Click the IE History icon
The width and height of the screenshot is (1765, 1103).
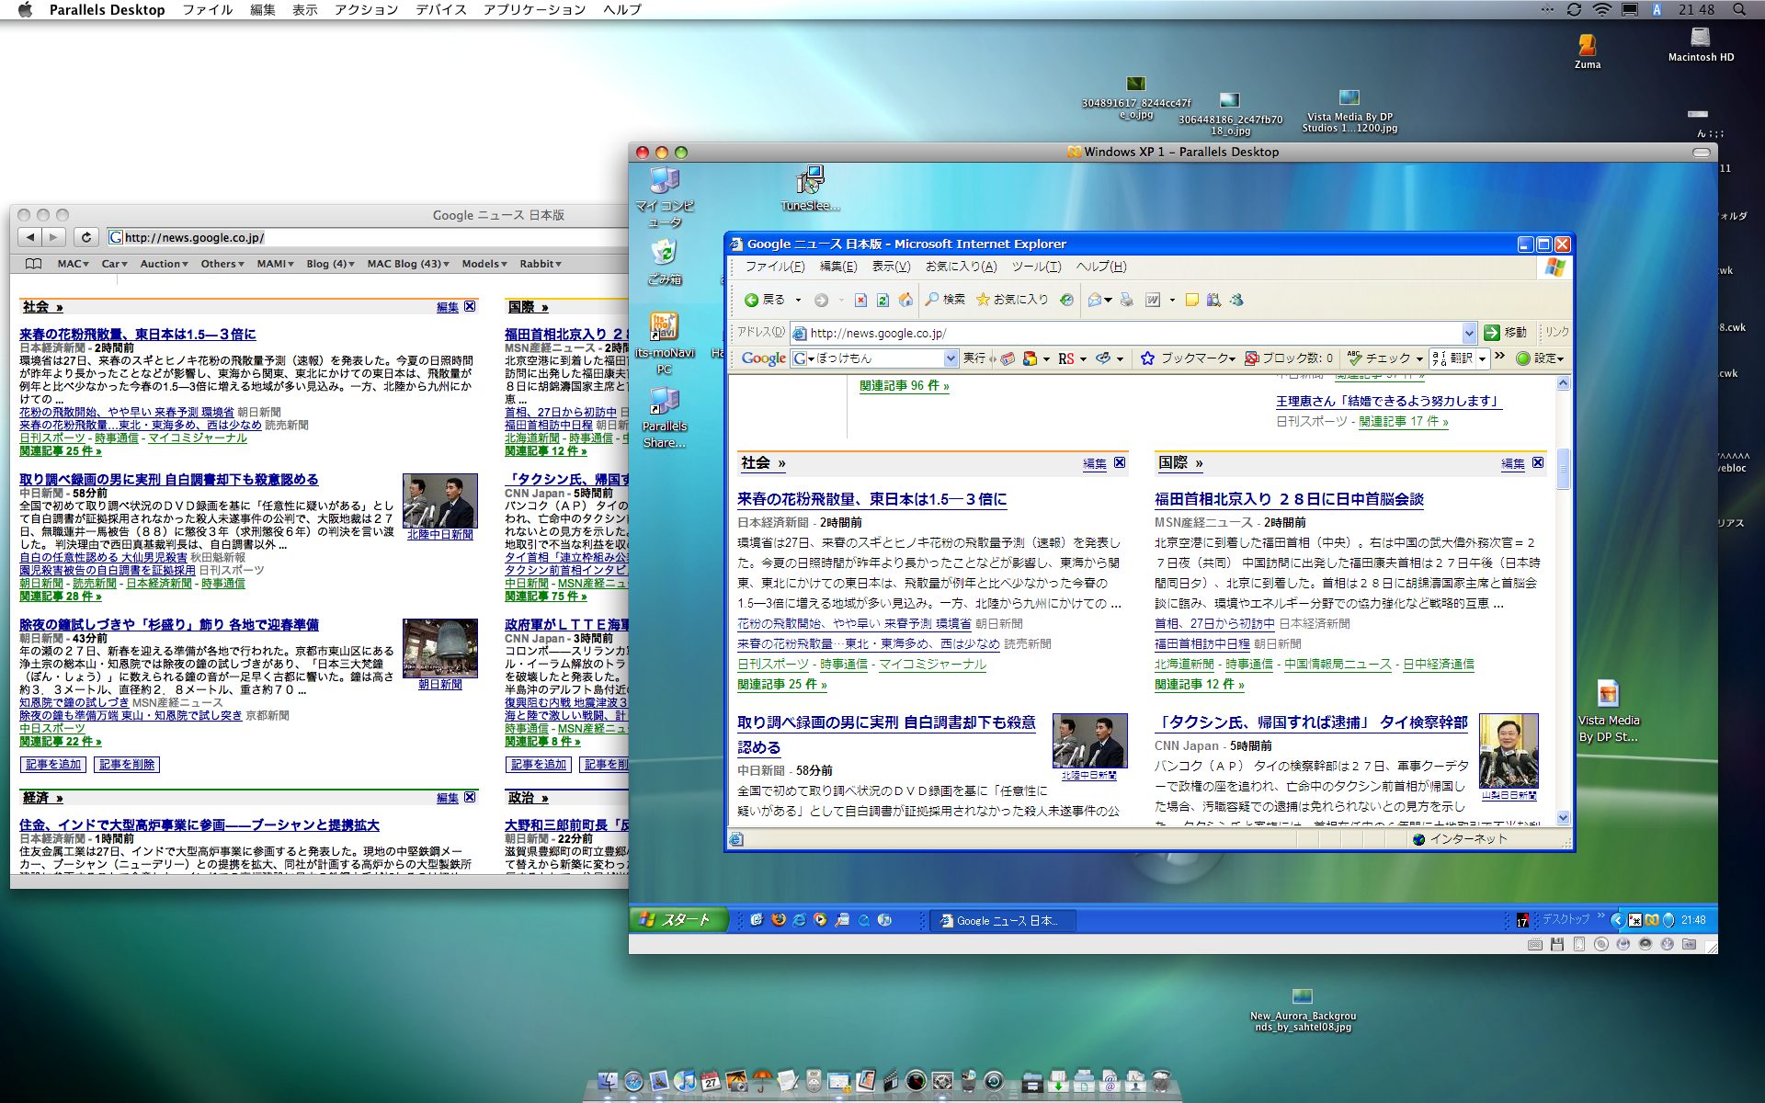[x=1066, y=300]
